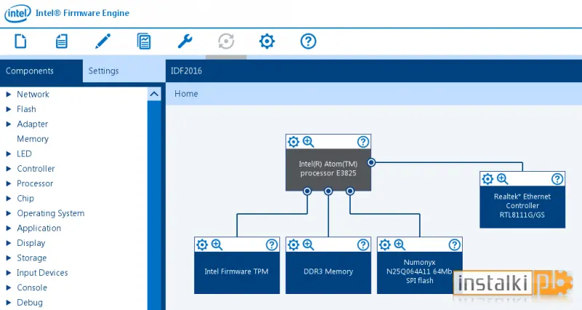The height and width of the screenshot is (310, 582).
Task: Click the new blank document toolbar icon
Action: click(20, 41)
